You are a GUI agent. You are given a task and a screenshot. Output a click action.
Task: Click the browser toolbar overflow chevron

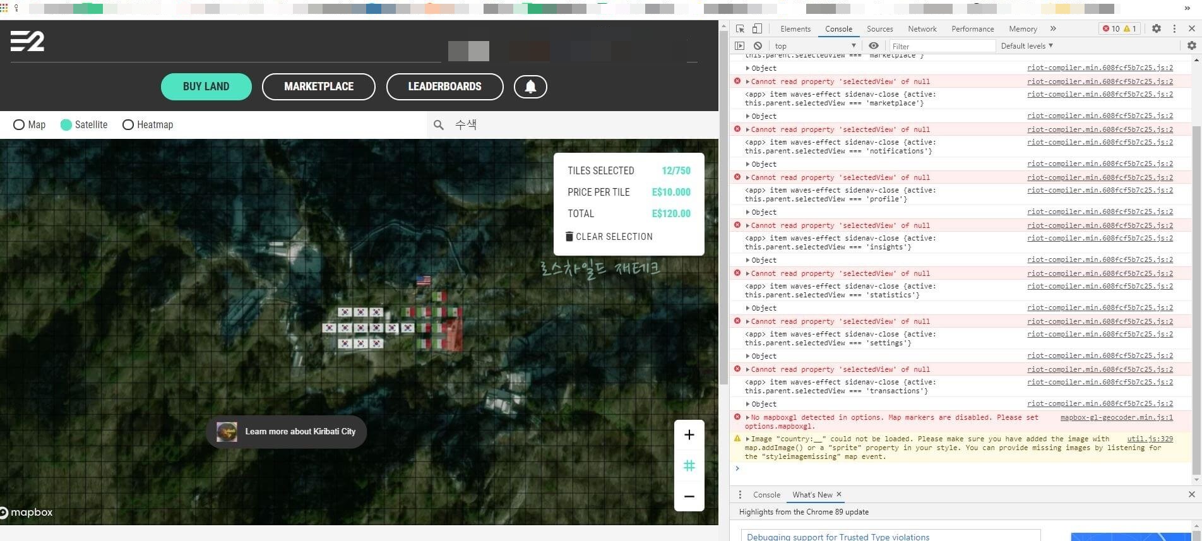click(1187, 8)
